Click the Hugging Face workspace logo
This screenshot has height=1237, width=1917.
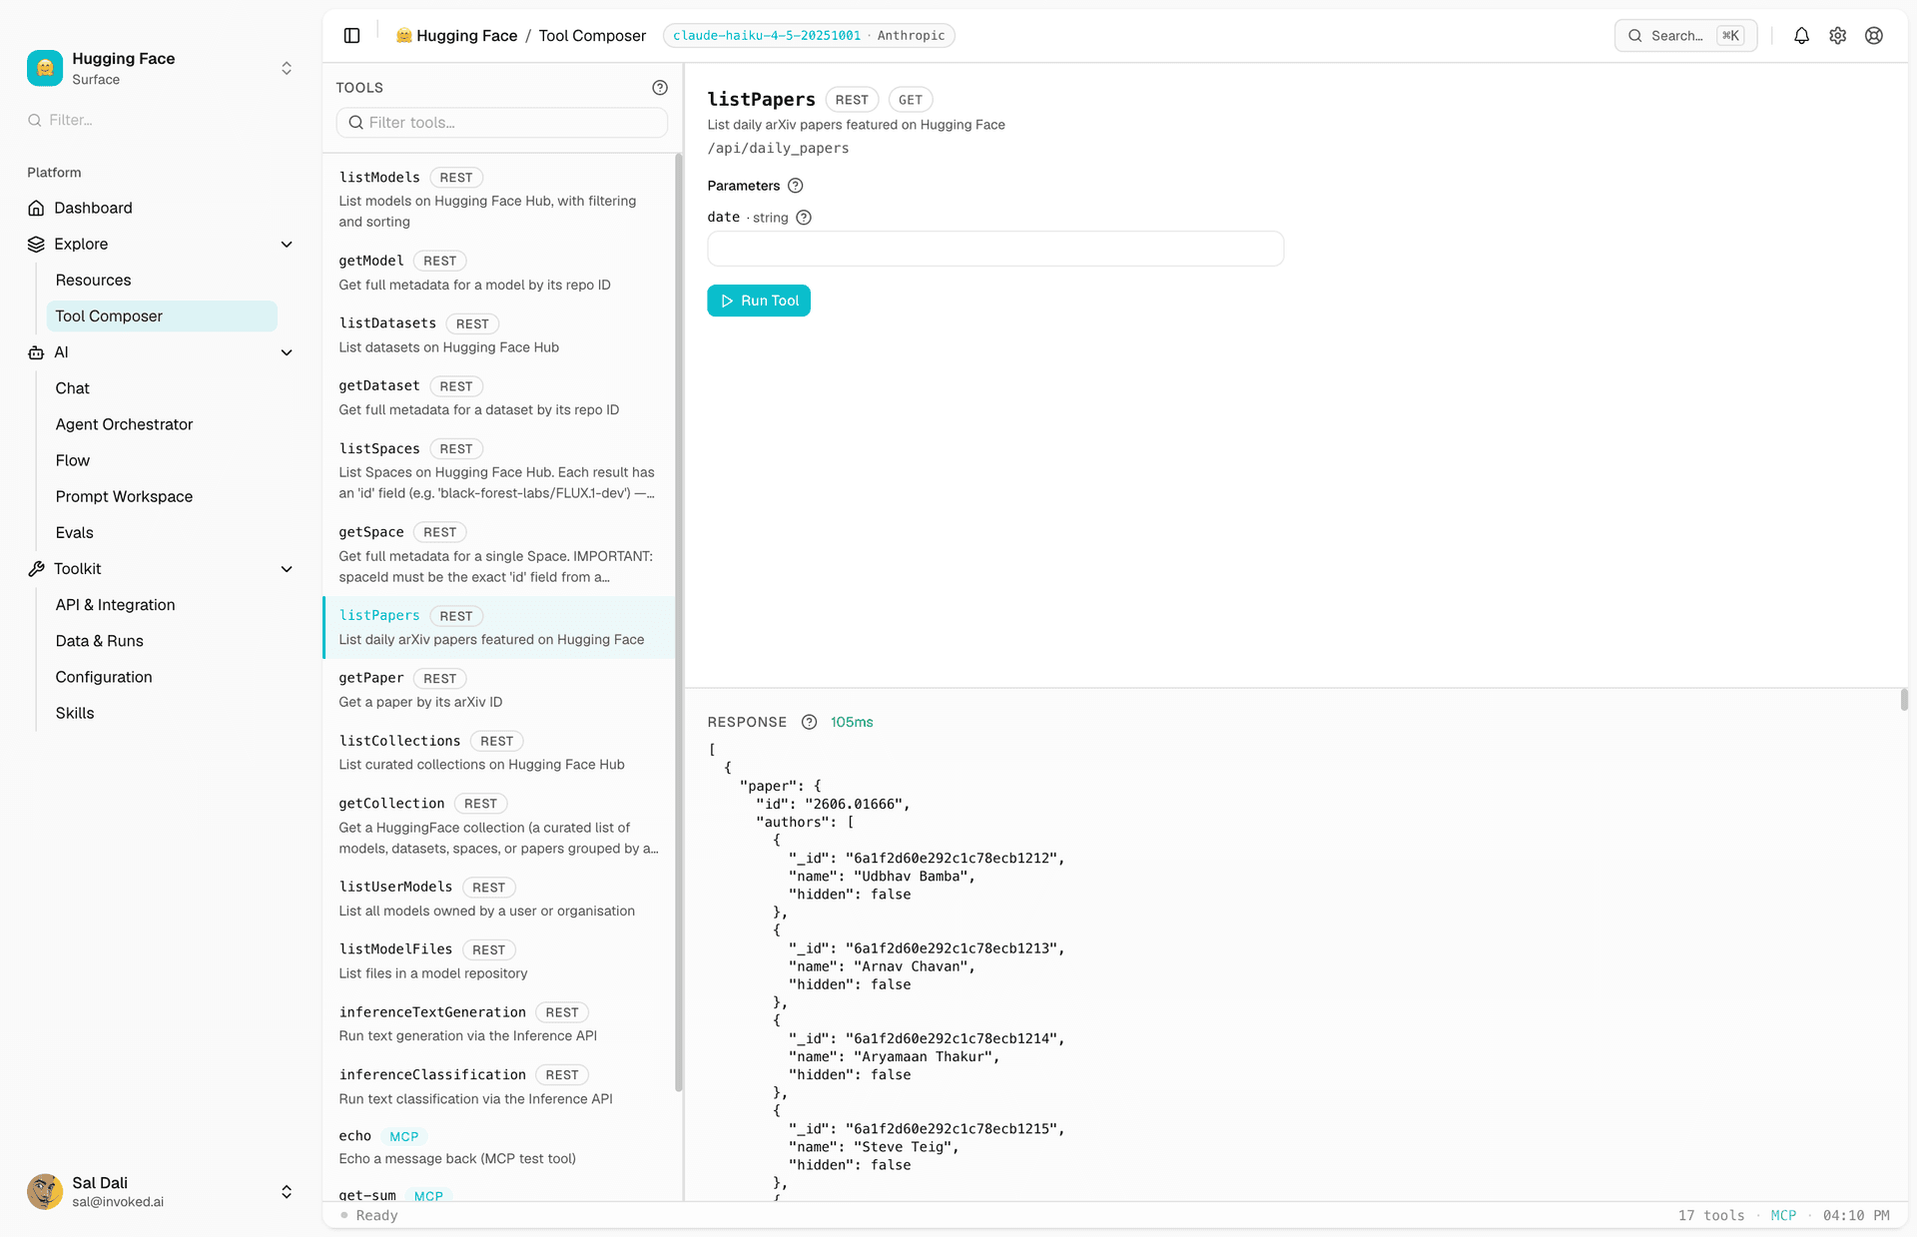pos(45,68)
